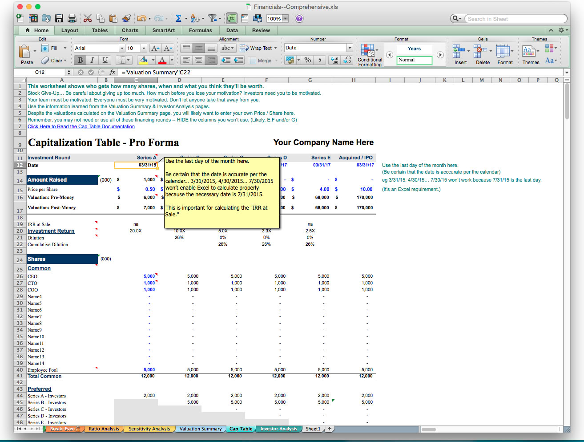The image size is (584, 442).
Task: Click the Investment Return link
Action: 51,231
